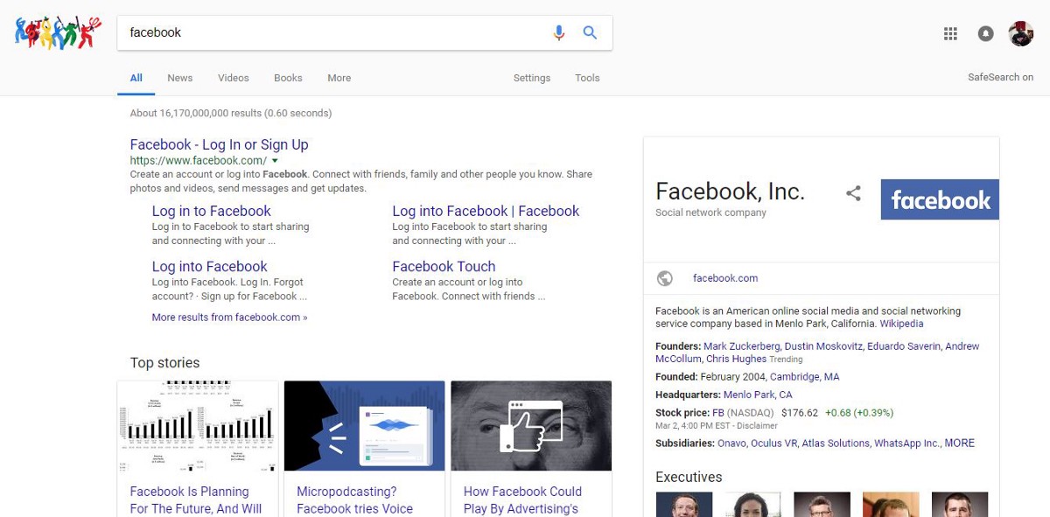Viewport: 1050px width, 517px height.
Task: Open Facebook - Log In or Sign Up result
Action: coord(219,144)
